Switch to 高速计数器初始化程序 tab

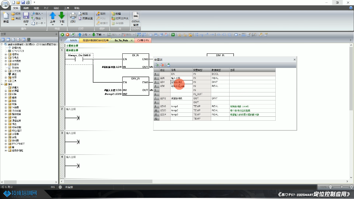click(x=95, y=41)
